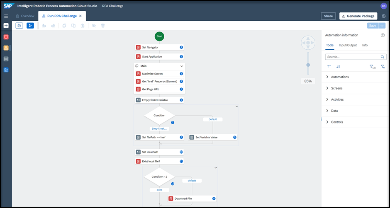Switch to the Info tab

[365, 45]
